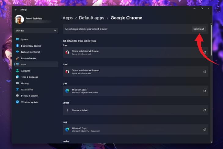This screenshot has width=223, height=149.
Task: Click the open-link icon for .svg
Action: pyautogui.click(x=205, y=129)
